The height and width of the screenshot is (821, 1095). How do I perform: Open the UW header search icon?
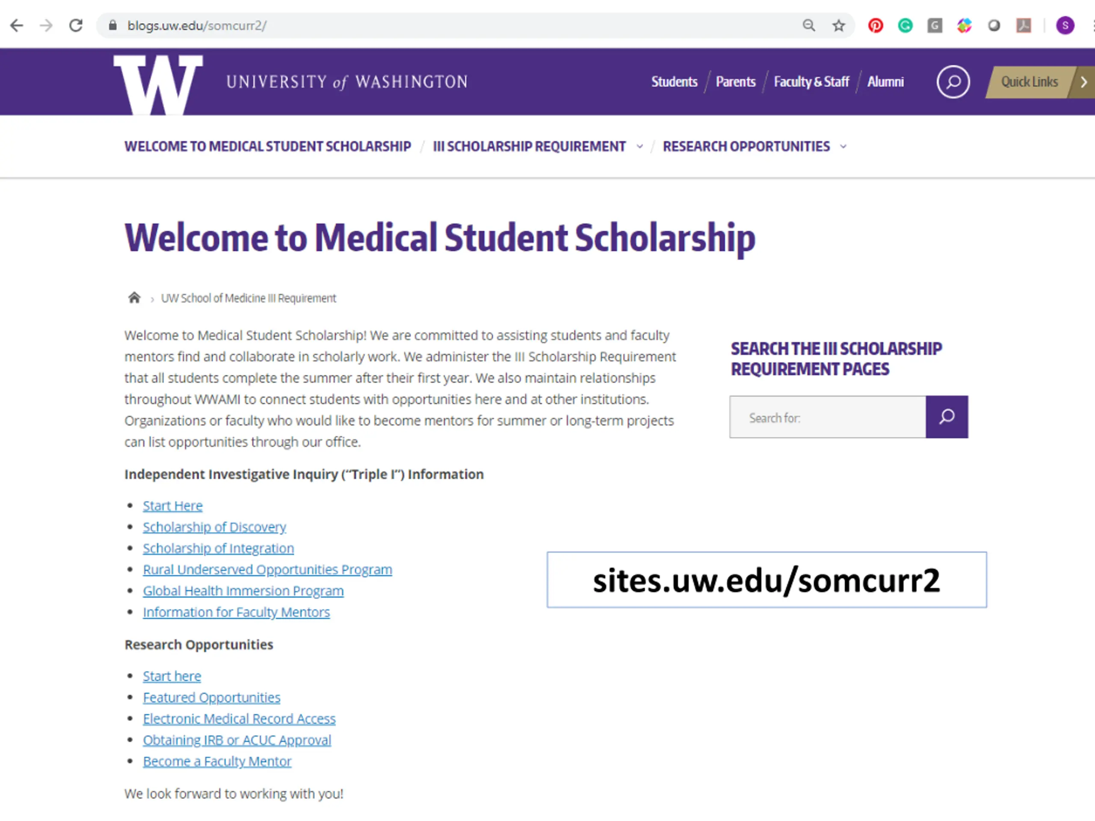click(x=953, y=82)
